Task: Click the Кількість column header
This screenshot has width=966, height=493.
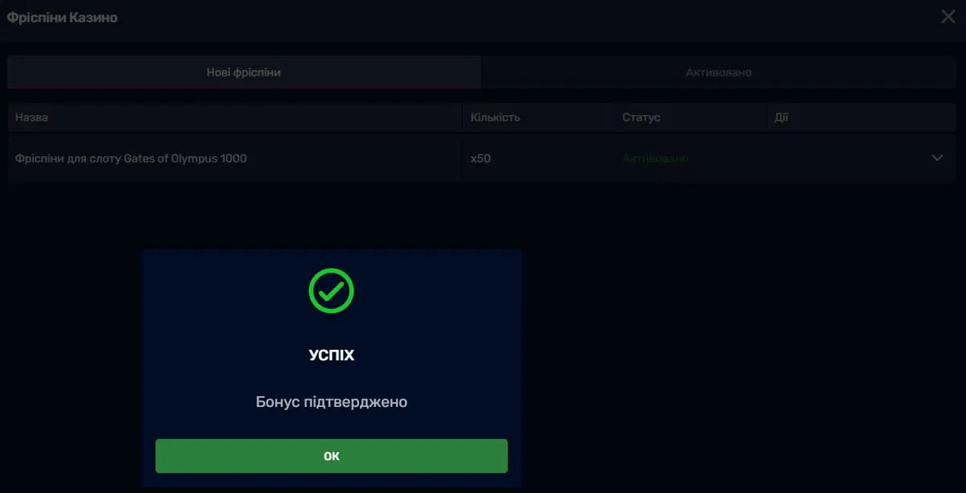Action: 495,117
